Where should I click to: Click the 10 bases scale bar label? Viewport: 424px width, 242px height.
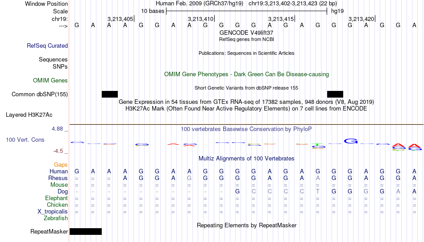tap(153, 11)
